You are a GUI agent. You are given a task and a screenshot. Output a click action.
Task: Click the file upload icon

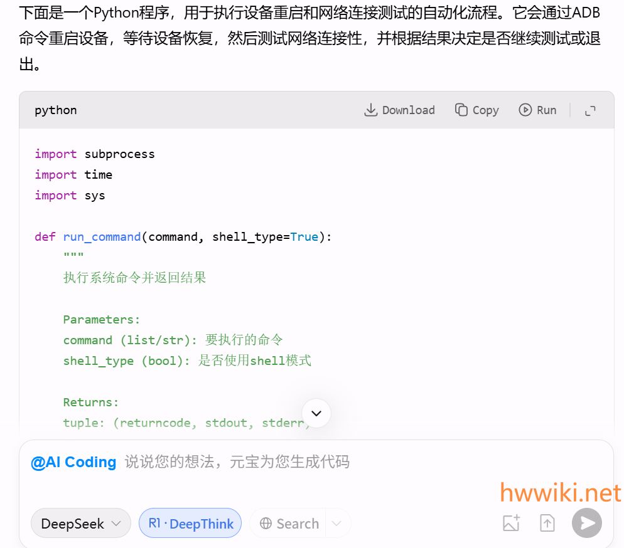[547, 523]
